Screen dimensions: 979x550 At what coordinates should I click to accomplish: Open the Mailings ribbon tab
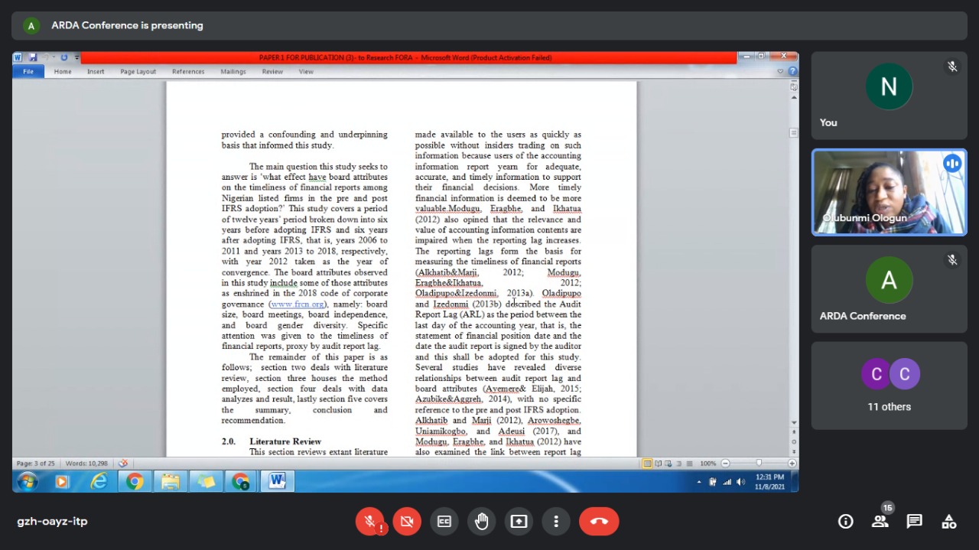[x=233, y=72]
